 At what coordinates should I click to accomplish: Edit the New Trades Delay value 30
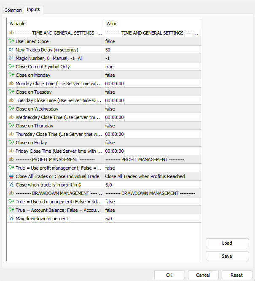tap(153, 50)
